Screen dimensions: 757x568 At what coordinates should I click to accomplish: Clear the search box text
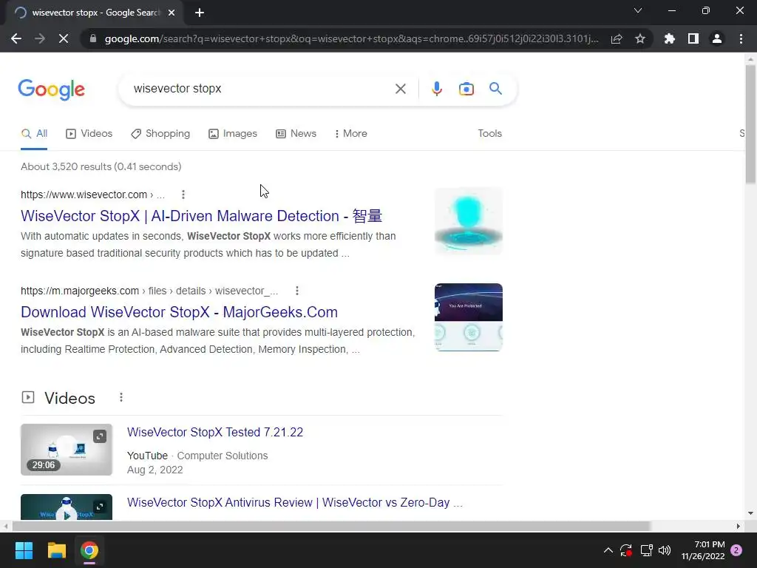pyautogui.click(x=400, y=89)
